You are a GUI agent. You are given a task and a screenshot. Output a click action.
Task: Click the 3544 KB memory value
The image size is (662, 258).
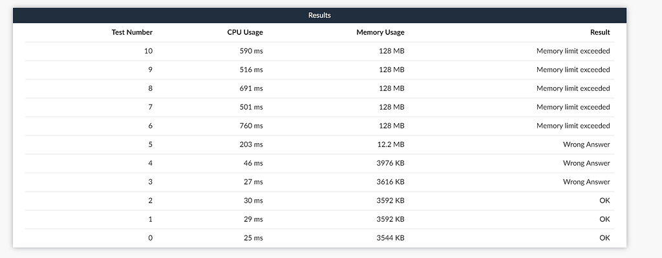tap(390, 238)
